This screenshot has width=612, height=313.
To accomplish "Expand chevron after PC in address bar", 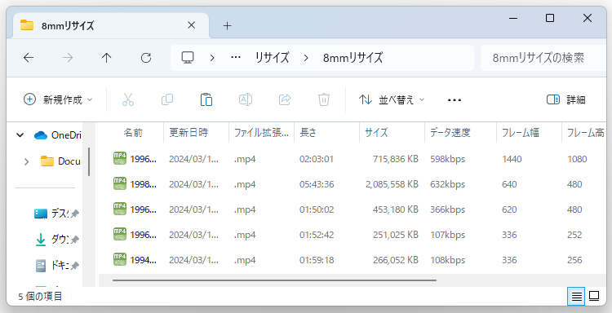I will (x=212, y=58).
